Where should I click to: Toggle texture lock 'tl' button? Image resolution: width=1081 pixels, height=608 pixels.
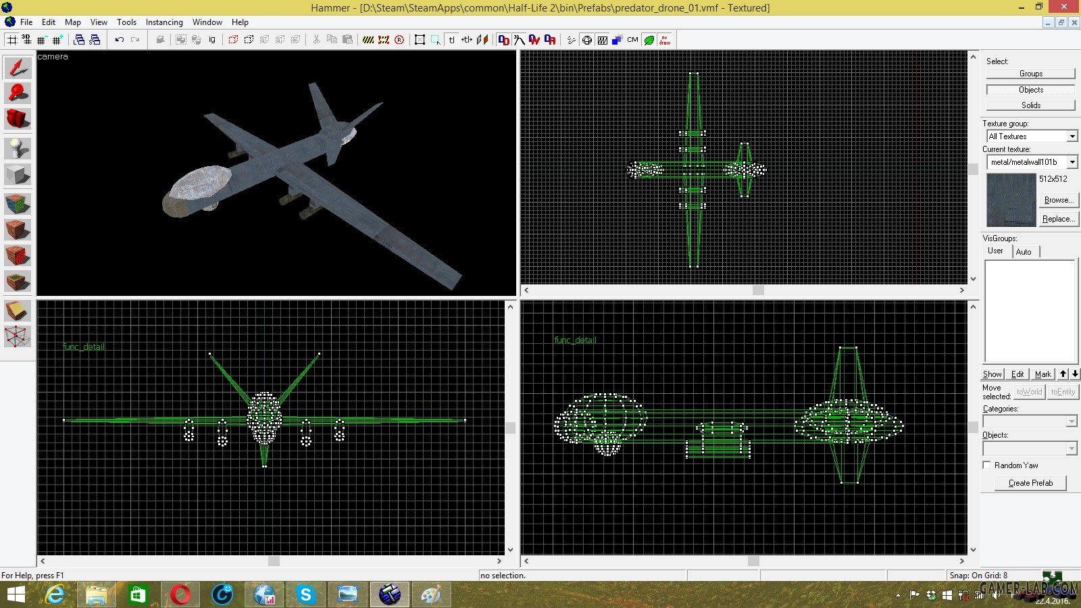pos(451,40)
